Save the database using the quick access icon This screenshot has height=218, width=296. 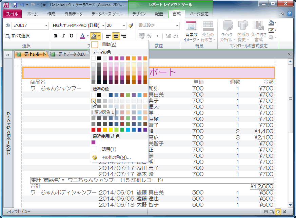pos(15,5)
